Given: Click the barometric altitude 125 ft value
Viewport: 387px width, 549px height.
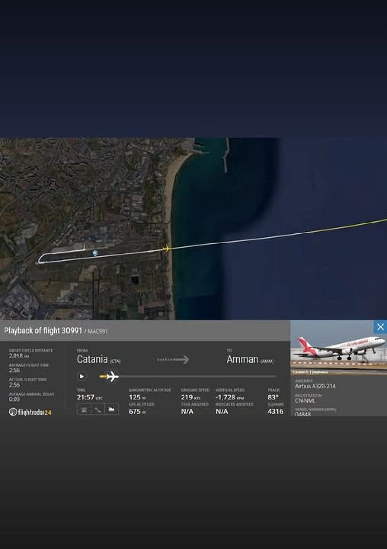Looking at the screenshot, I should (x=135, y=398).
